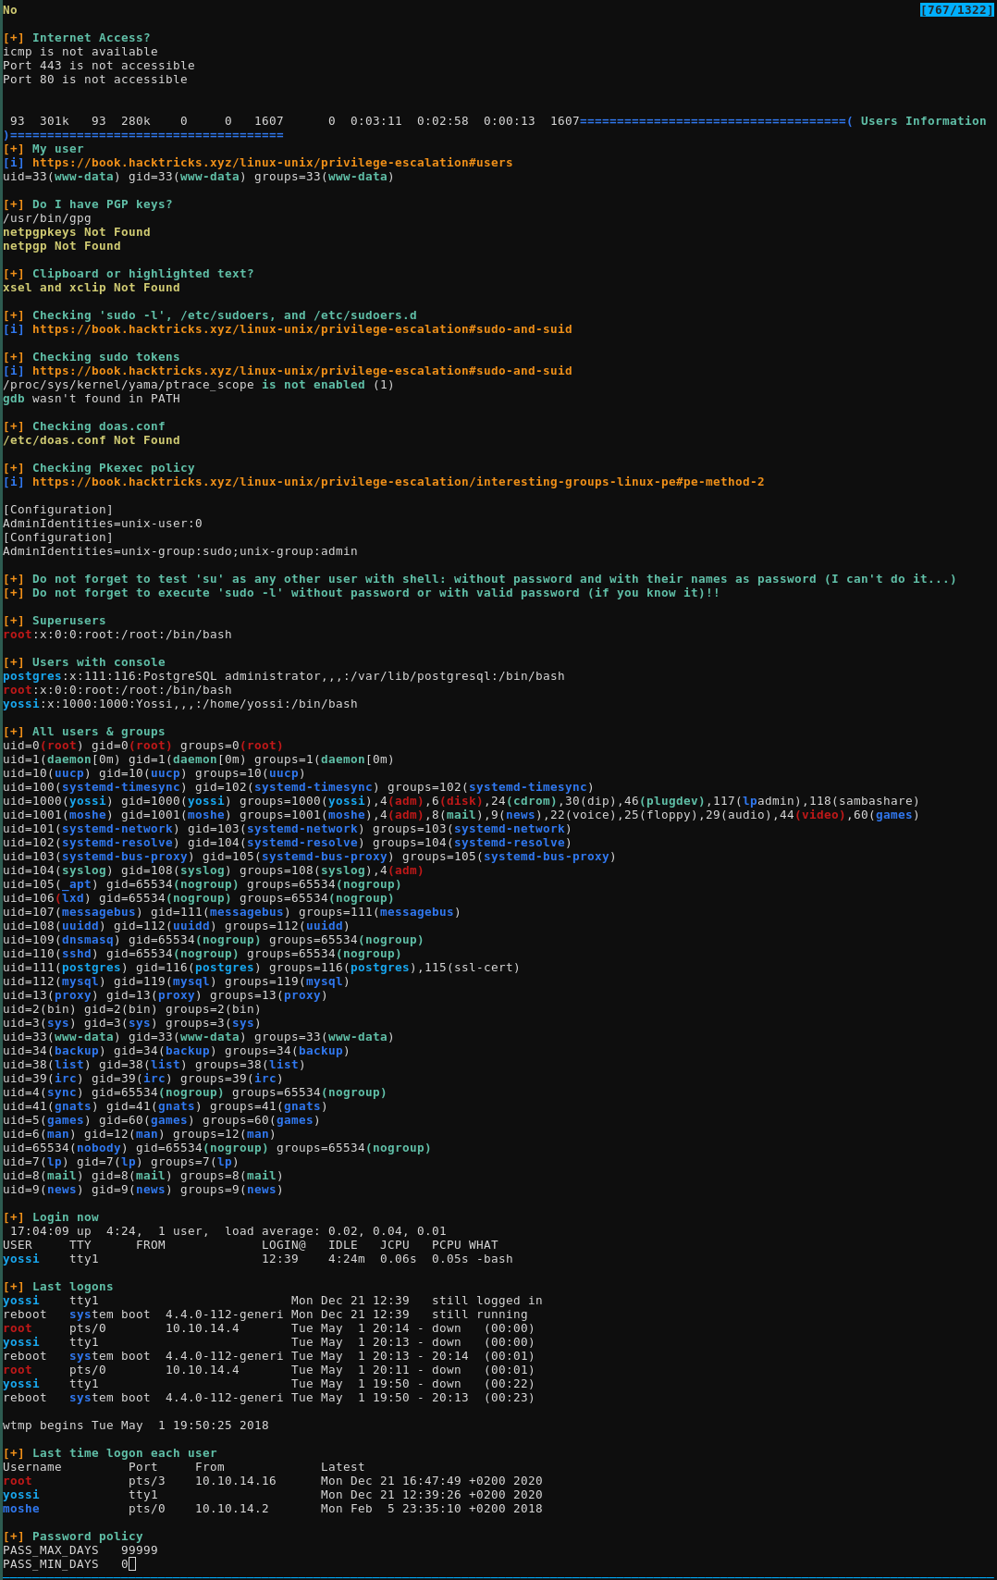
Task: Click the '/etc/doas.conf Not Found' line
Action: pos(92,440)
